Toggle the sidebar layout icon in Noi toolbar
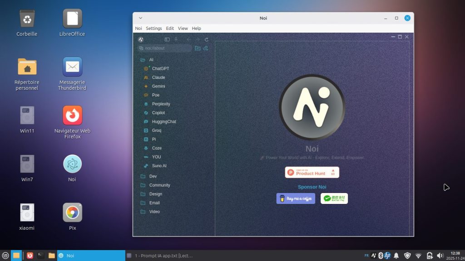This screenshot has width=465, height=261. (x=167, y=39)
